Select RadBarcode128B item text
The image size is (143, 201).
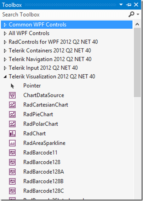pyautogui.click(x=43, y=181)
